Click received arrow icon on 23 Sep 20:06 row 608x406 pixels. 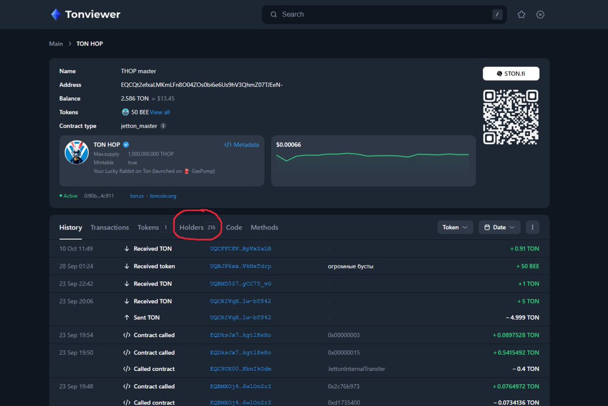tap(127, 301)
